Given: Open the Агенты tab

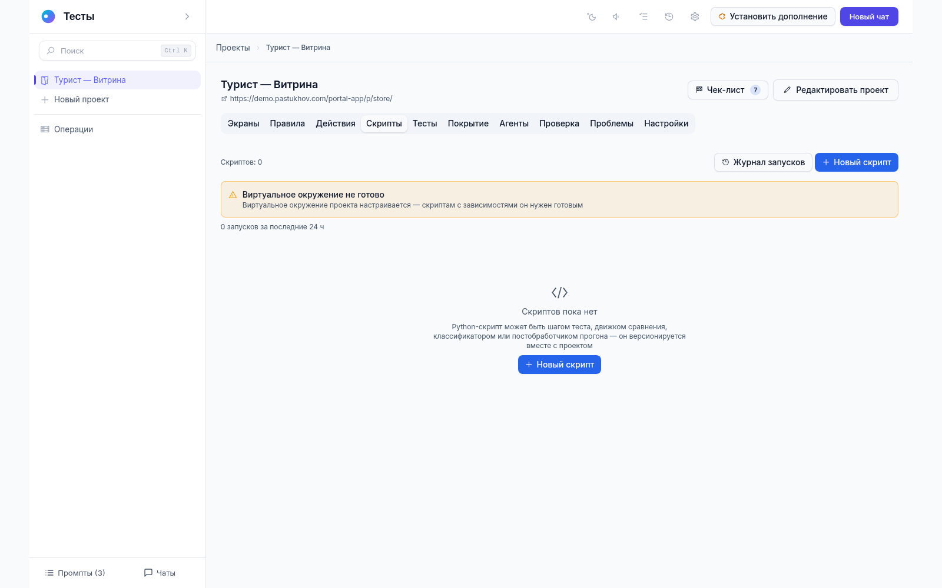Looking at the screenshot, I should point(514,123).
